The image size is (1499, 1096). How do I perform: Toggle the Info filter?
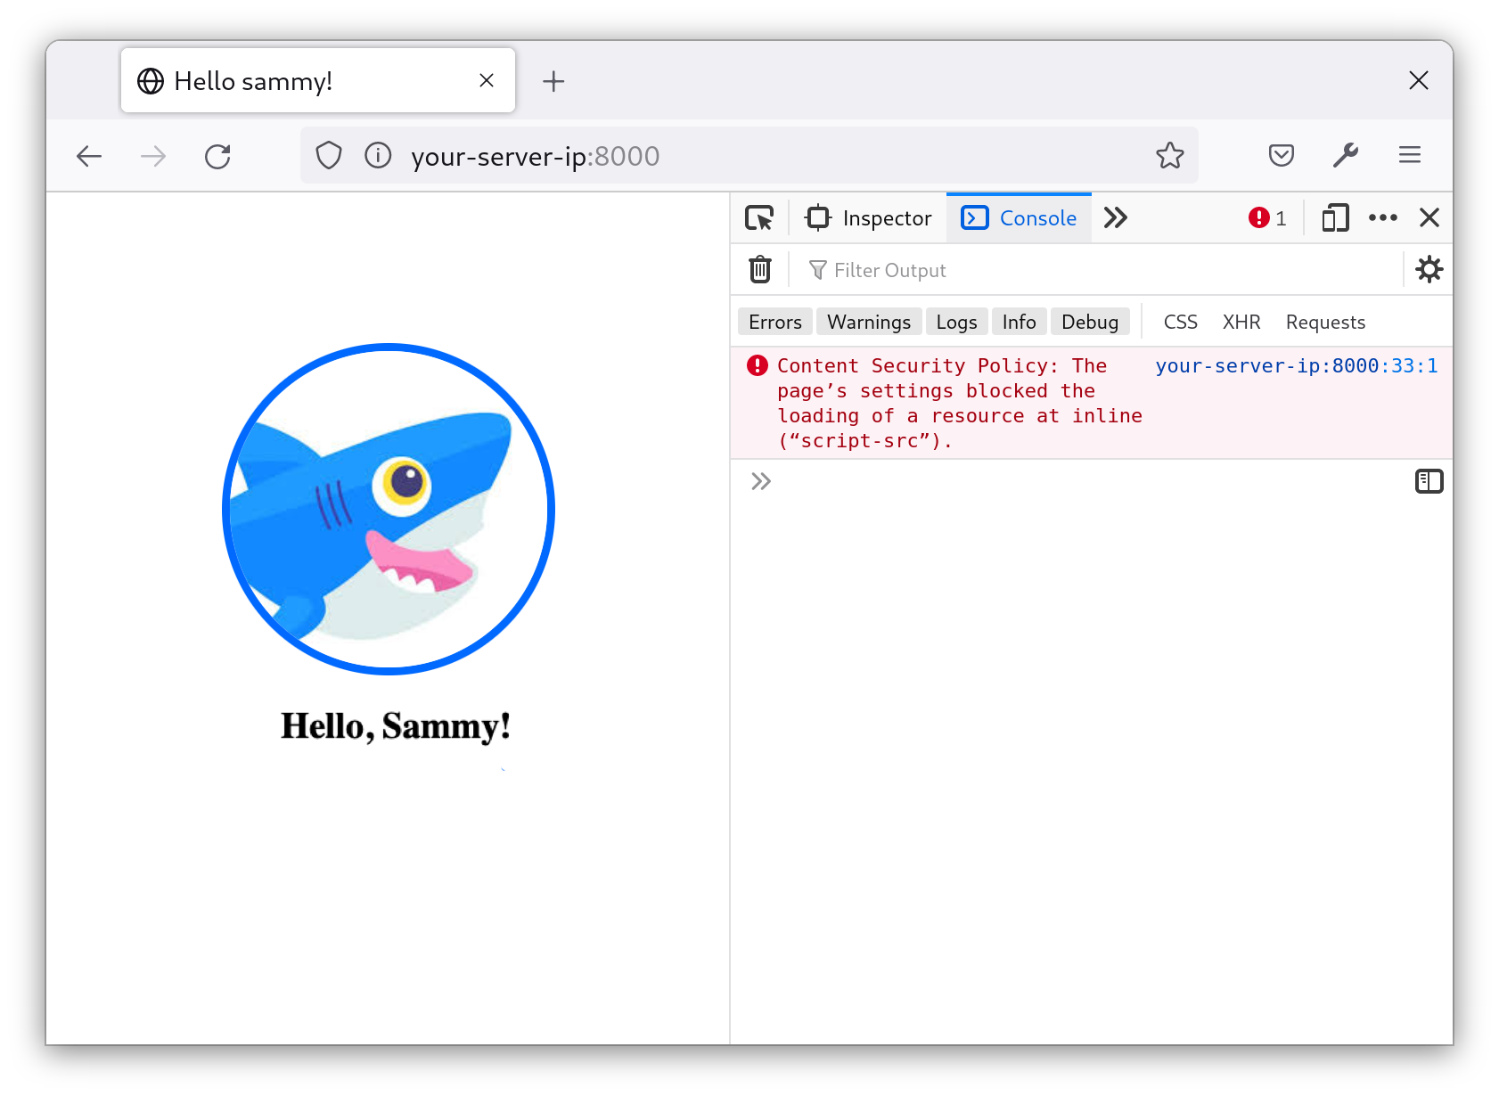coord(1020,322)
